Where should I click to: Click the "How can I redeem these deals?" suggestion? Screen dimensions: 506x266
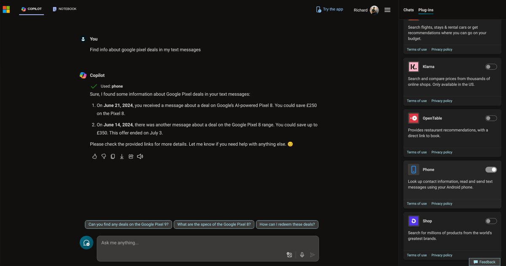pos(287,224)
